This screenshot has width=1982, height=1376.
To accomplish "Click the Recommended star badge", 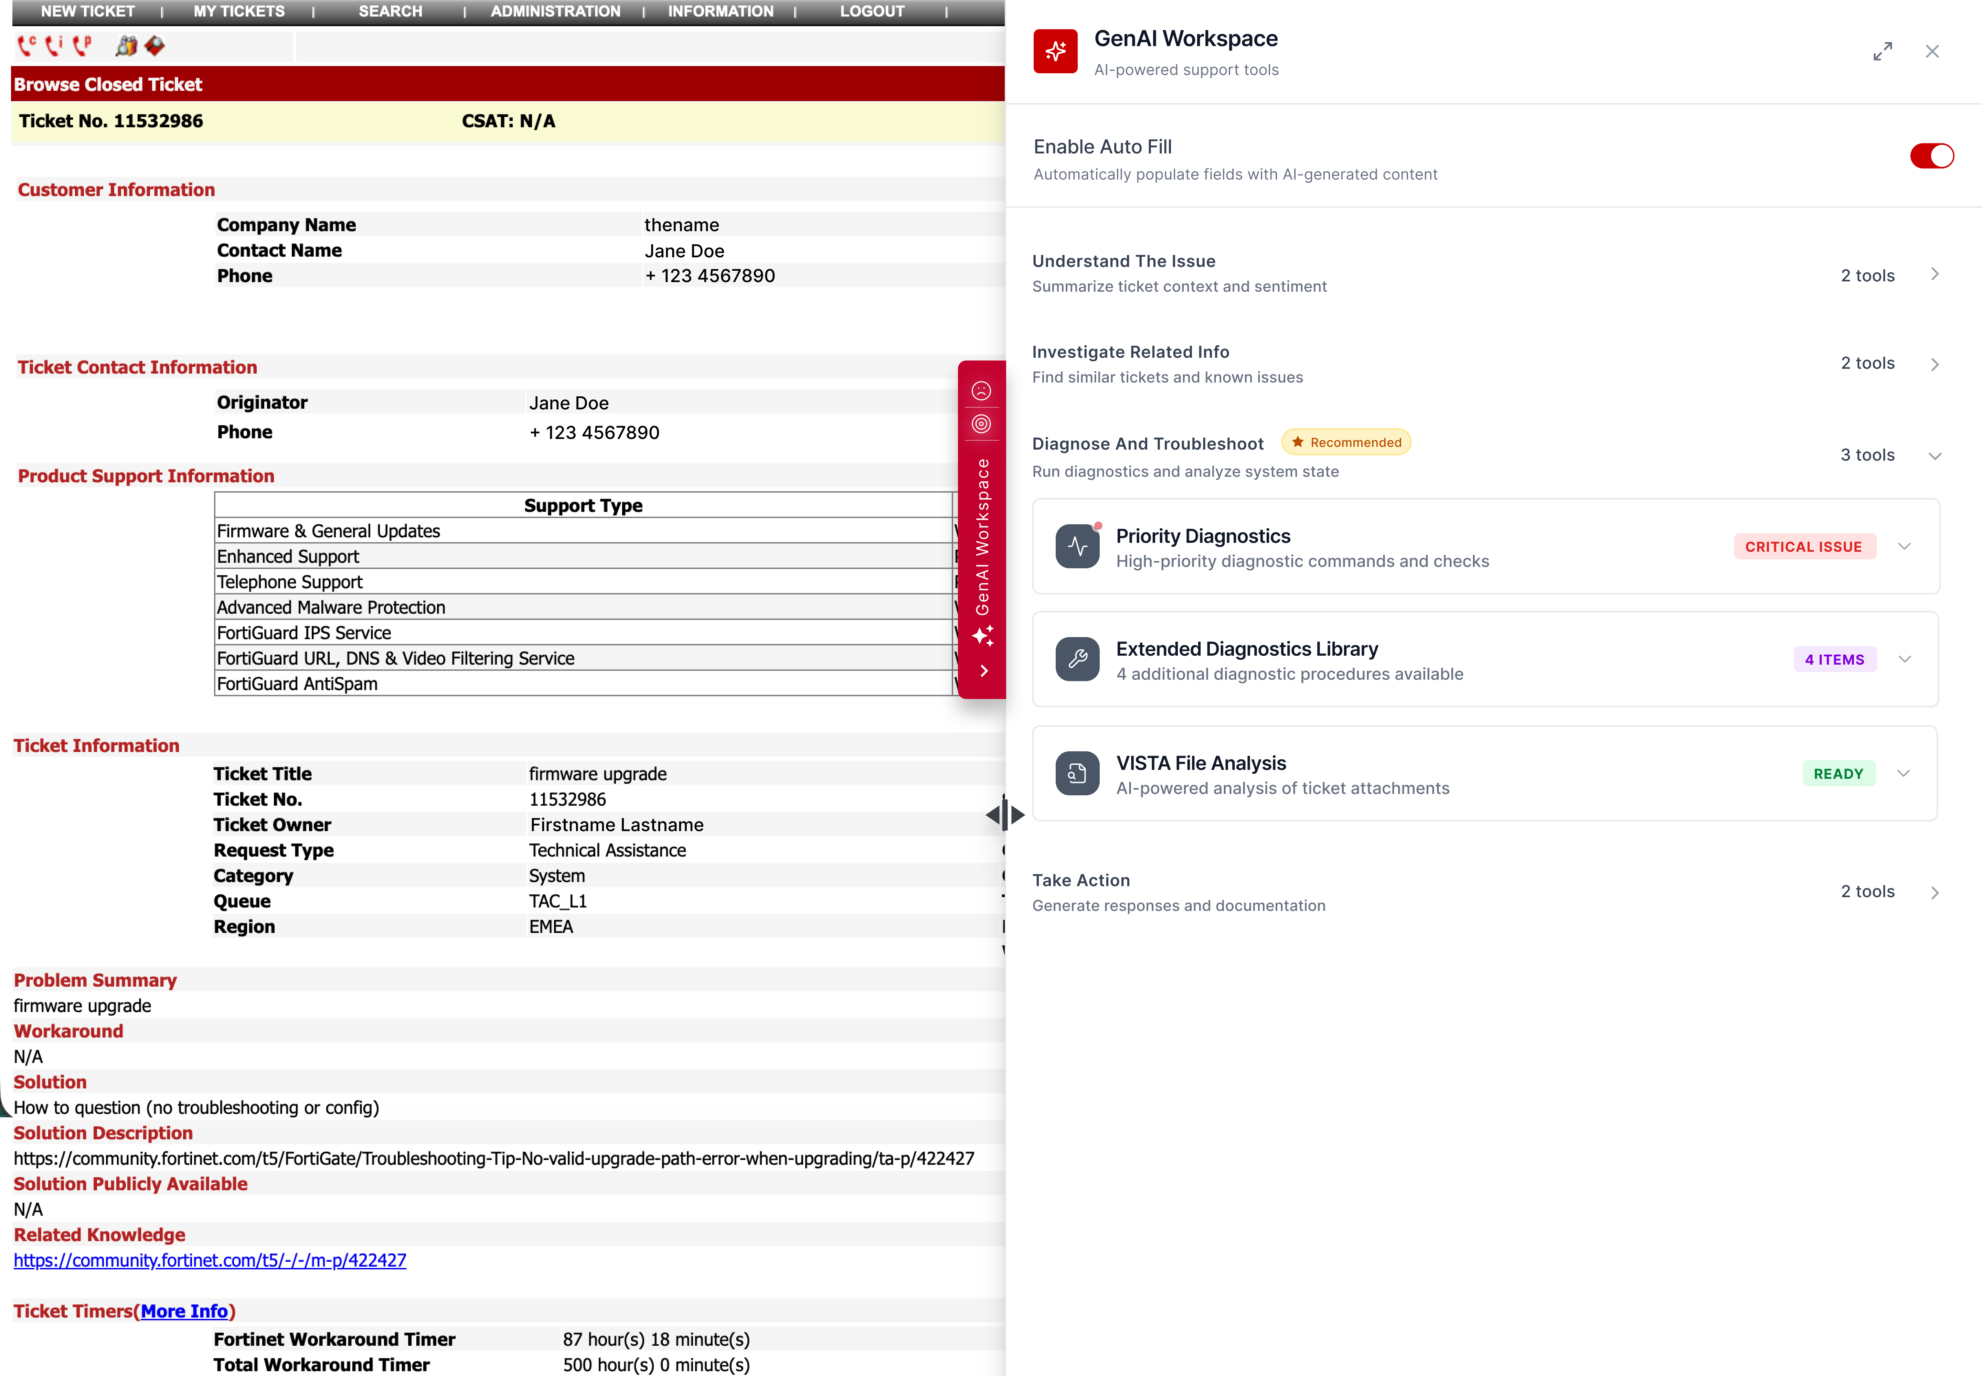I will tap(1346, 442).
